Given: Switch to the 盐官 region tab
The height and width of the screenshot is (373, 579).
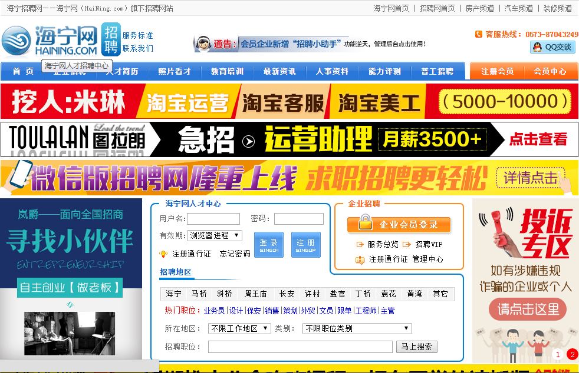Looking at the screenshot, I should pos(337,294).
